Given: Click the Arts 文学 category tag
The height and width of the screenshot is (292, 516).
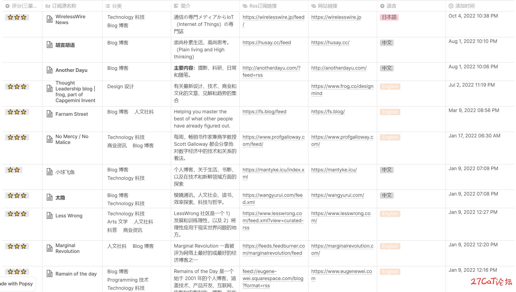Looking at the screenshot, I should (x=117, y=222).
